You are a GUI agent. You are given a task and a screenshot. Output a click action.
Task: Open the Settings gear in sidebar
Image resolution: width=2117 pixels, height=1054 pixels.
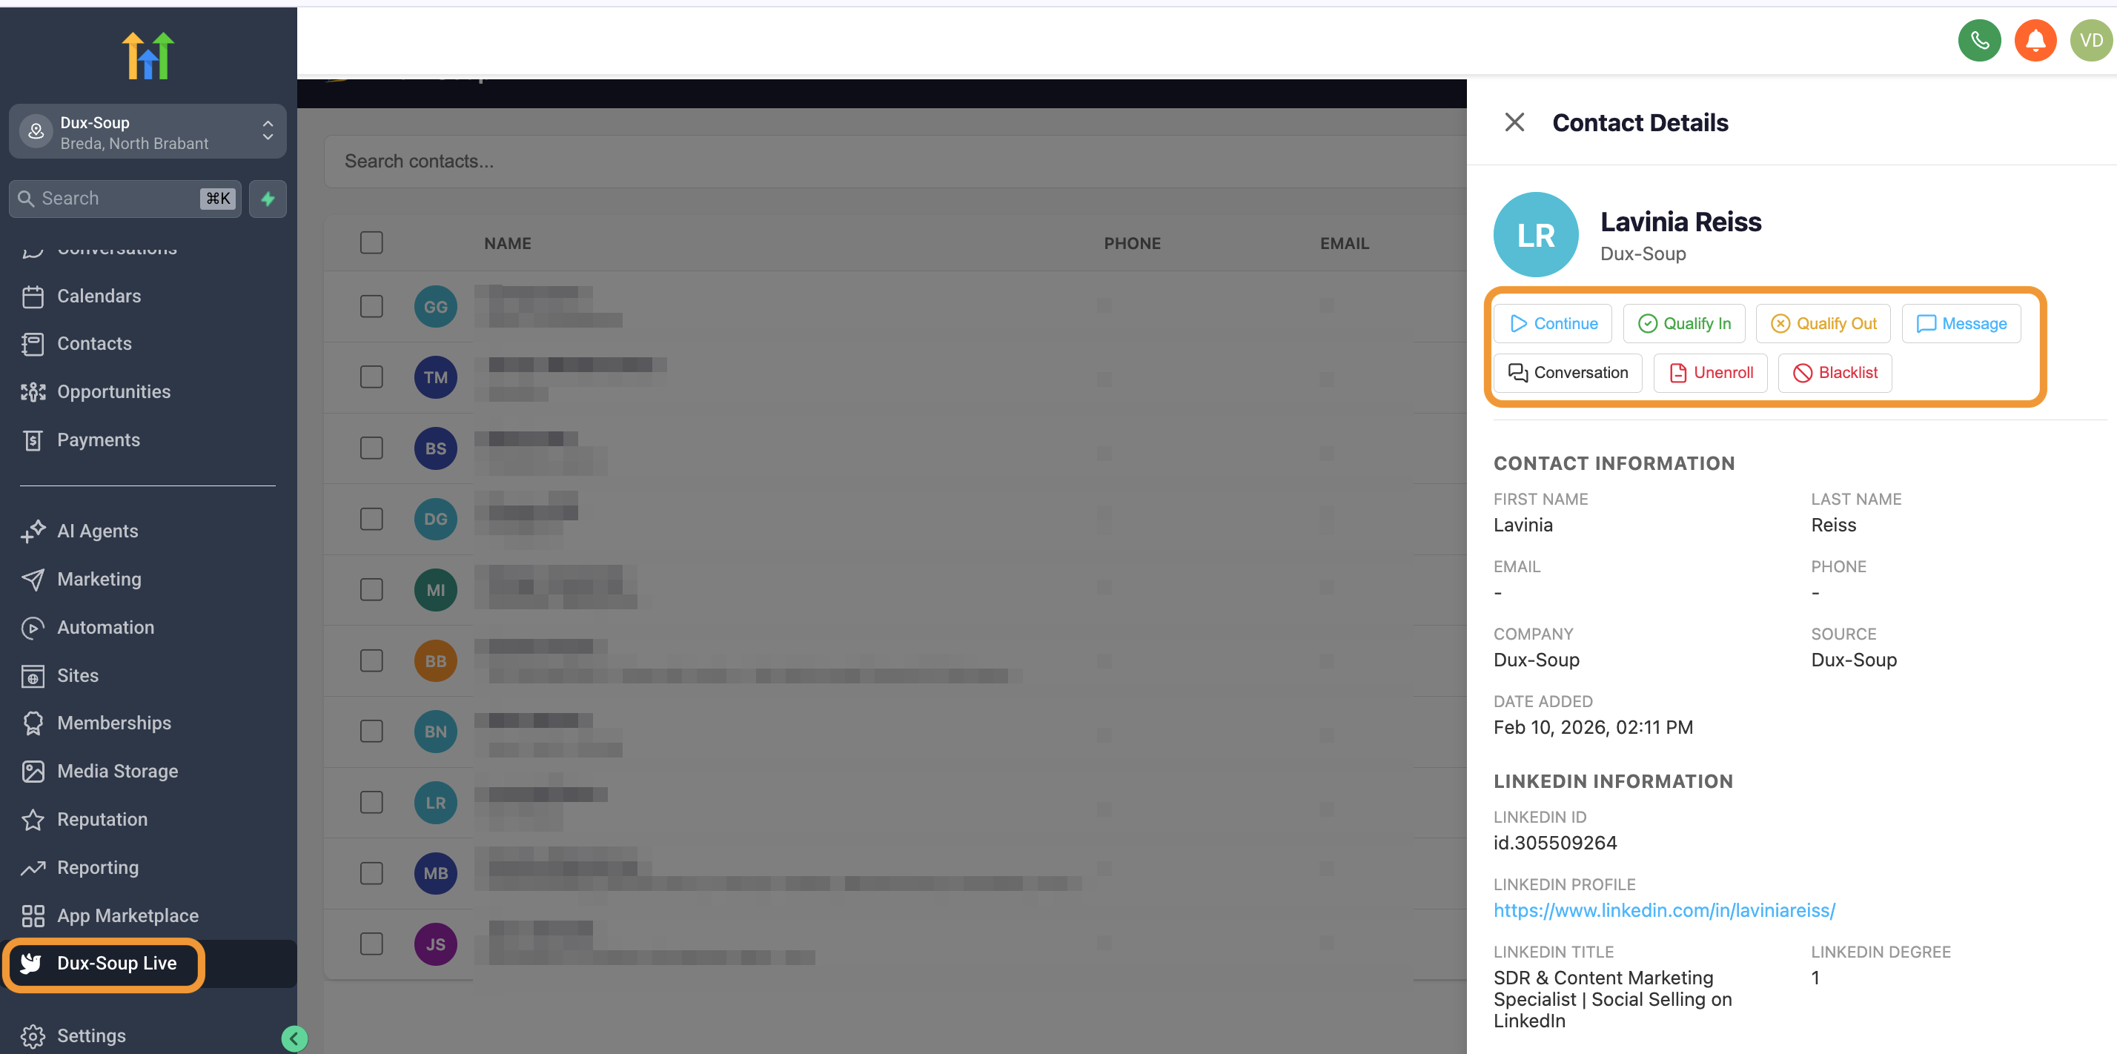(33, 1036)
